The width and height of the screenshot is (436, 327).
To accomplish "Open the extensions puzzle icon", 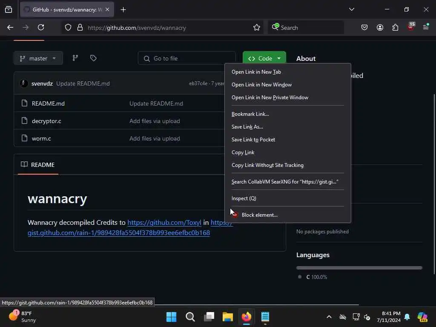I will [x=395, y=28].
